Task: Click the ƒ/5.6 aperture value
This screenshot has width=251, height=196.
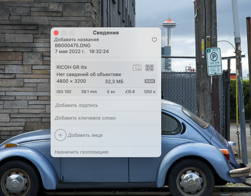Action: [130, 91]
